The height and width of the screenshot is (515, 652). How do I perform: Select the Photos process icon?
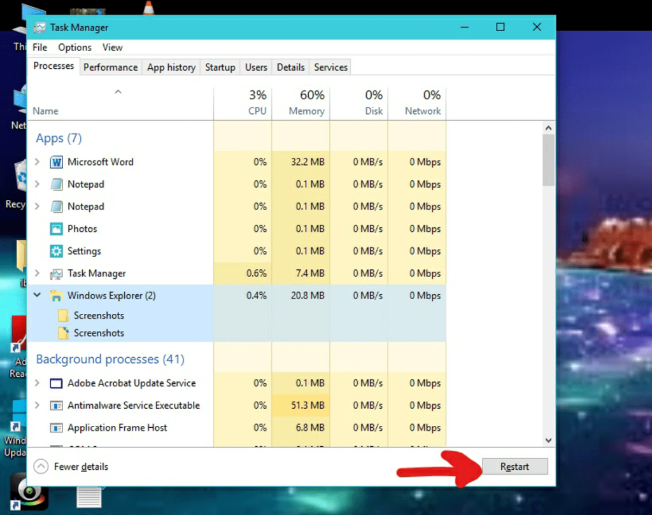56,229
